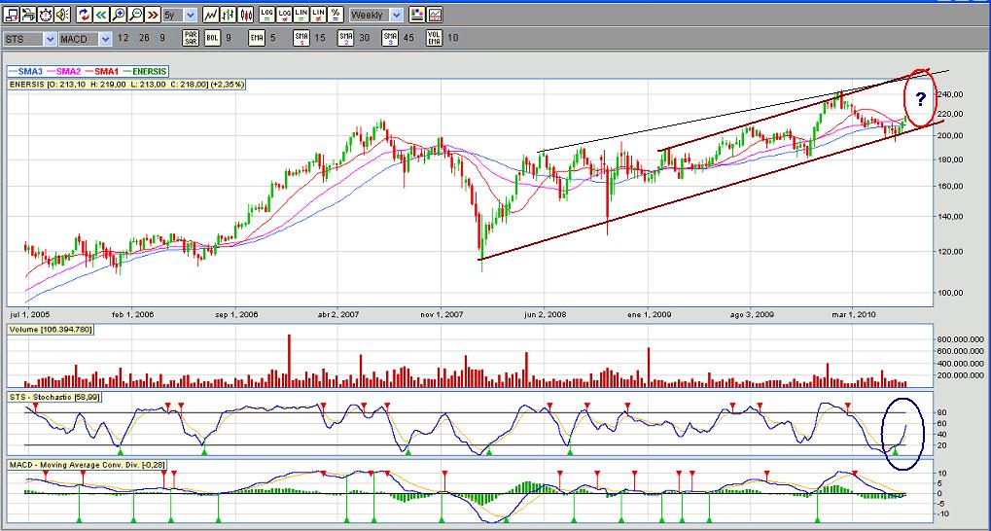Click the green ENERSIS legend label
The width and height of the screenshot is (991, 531).
point(150,72)
